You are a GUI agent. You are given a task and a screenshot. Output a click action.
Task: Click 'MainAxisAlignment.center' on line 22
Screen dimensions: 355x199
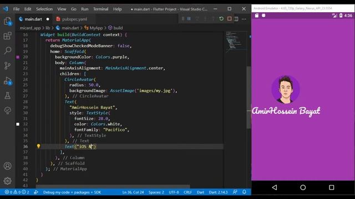click(134, 68)
